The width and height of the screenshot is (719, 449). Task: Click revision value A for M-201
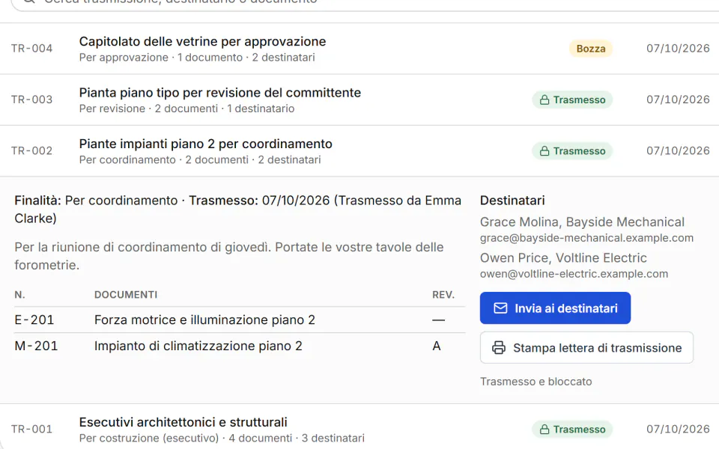coord(437,346)
